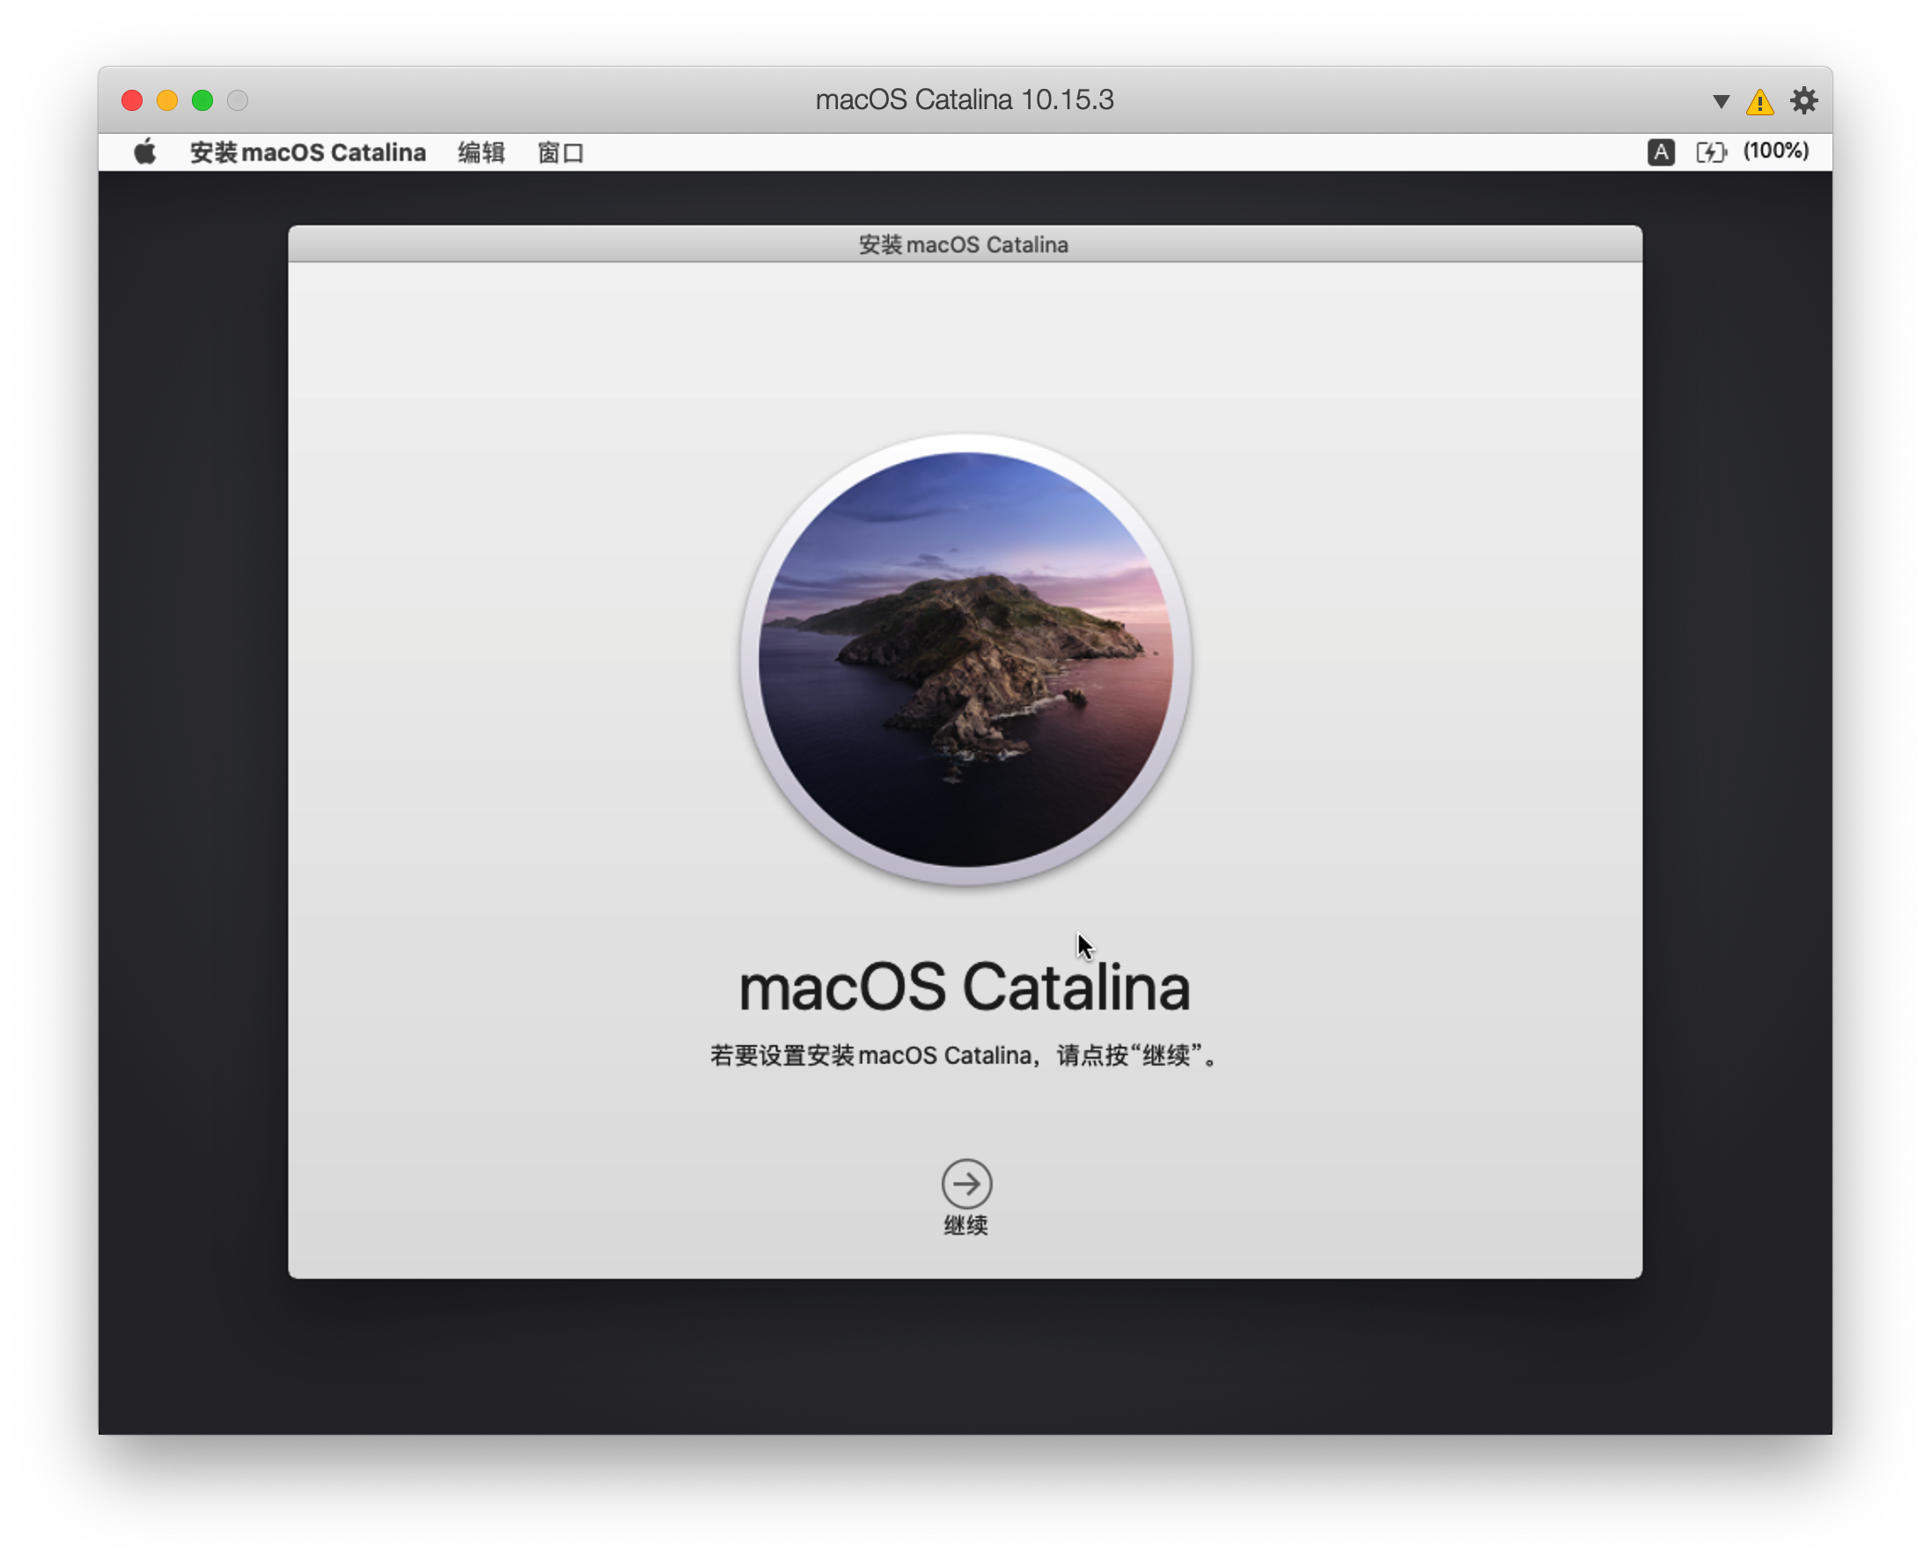Click the 继续 label under the arrow
The height and width of the screenshot is (1565, 1931).
pyautogui.click(x=965, y=1225)
